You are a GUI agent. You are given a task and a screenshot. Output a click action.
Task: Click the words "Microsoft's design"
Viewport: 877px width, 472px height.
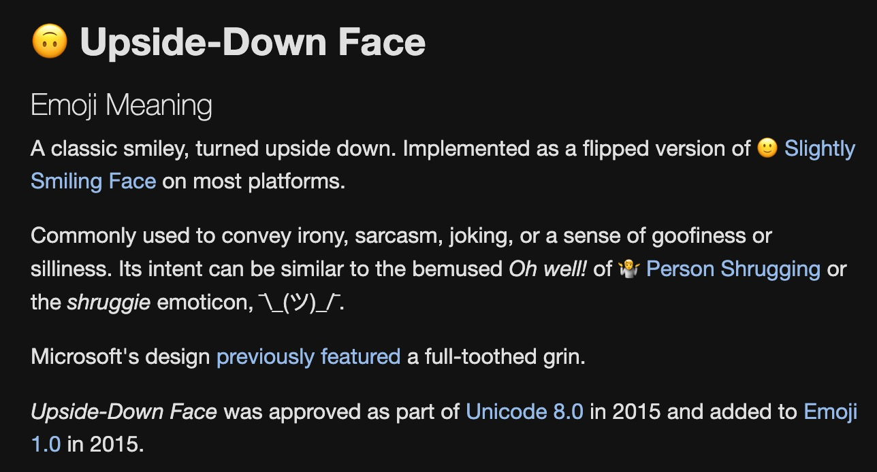120,356
